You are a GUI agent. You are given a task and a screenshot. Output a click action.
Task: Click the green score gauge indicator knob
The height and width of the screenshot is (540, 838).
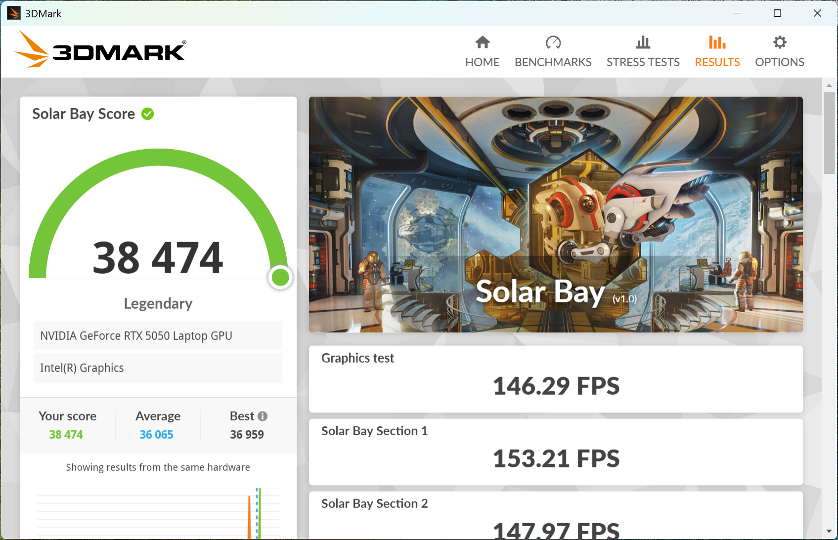tap(280, 277)
